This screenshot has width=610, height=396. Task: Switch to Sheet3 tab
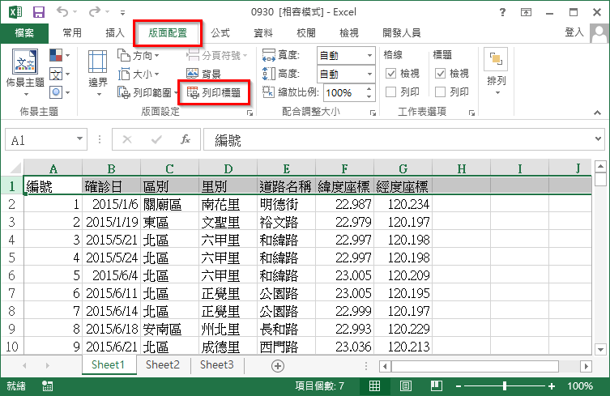tap(216, 365)
